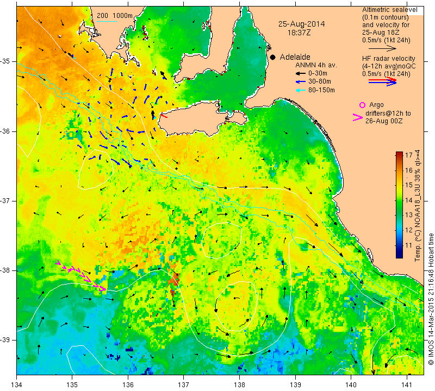Click the longitude axis label 134
The image size is (435, 391).
point(17,384)
